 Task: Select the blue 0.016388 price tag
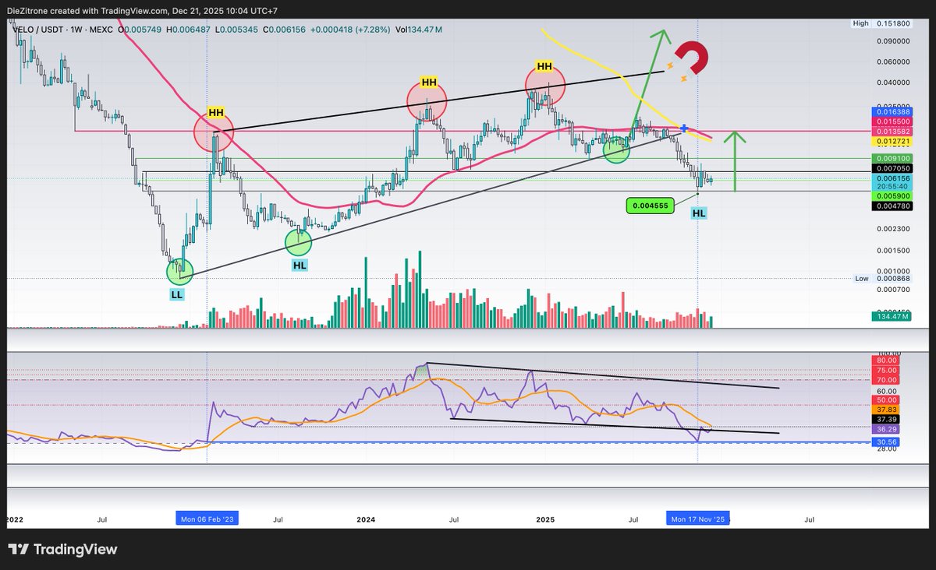(x=892, y=112)
